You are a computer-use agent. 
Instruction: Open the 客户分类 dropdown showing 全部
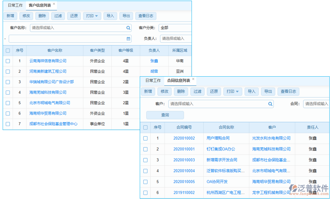click(x=176, y=28)
